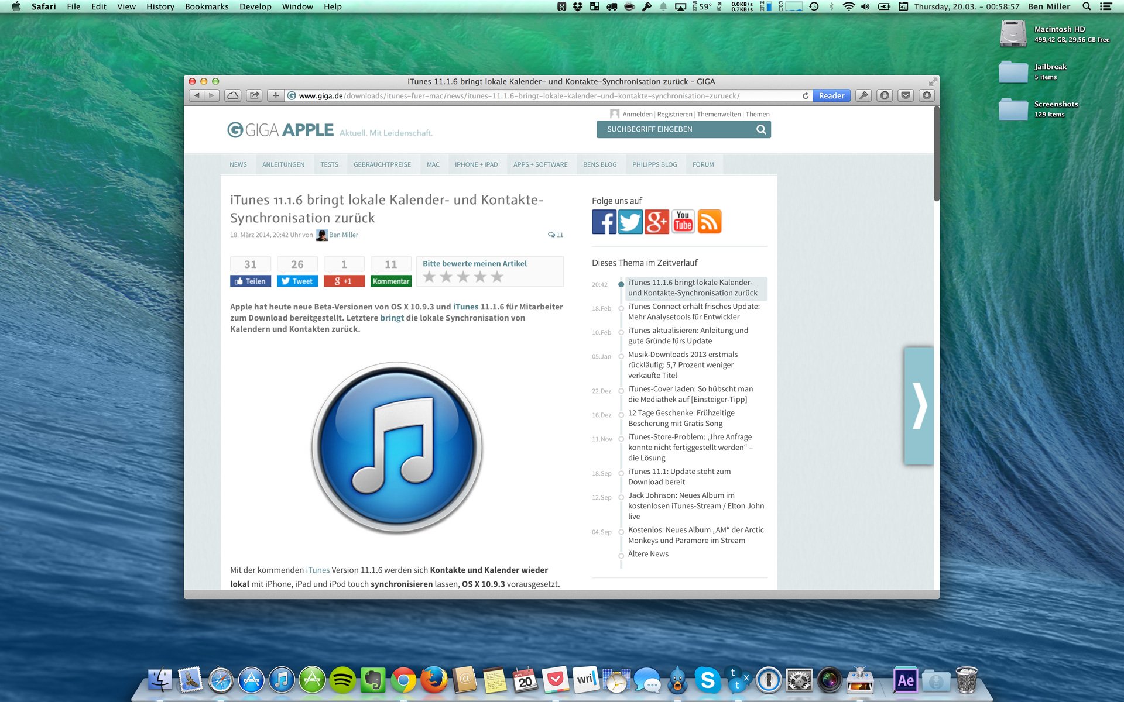Reload the page with the refresh arrow
This screenshot has height=702, width=1124.
[x=806, y=96]
